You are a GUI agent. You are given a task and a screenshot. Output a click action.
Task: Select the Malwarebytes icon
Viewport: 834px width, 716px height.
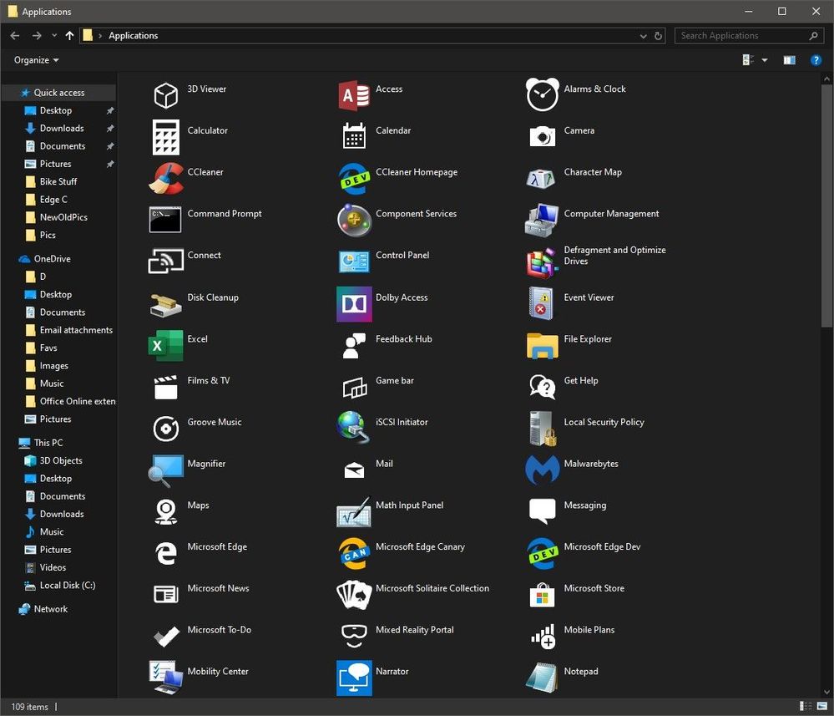click(542, 470)
